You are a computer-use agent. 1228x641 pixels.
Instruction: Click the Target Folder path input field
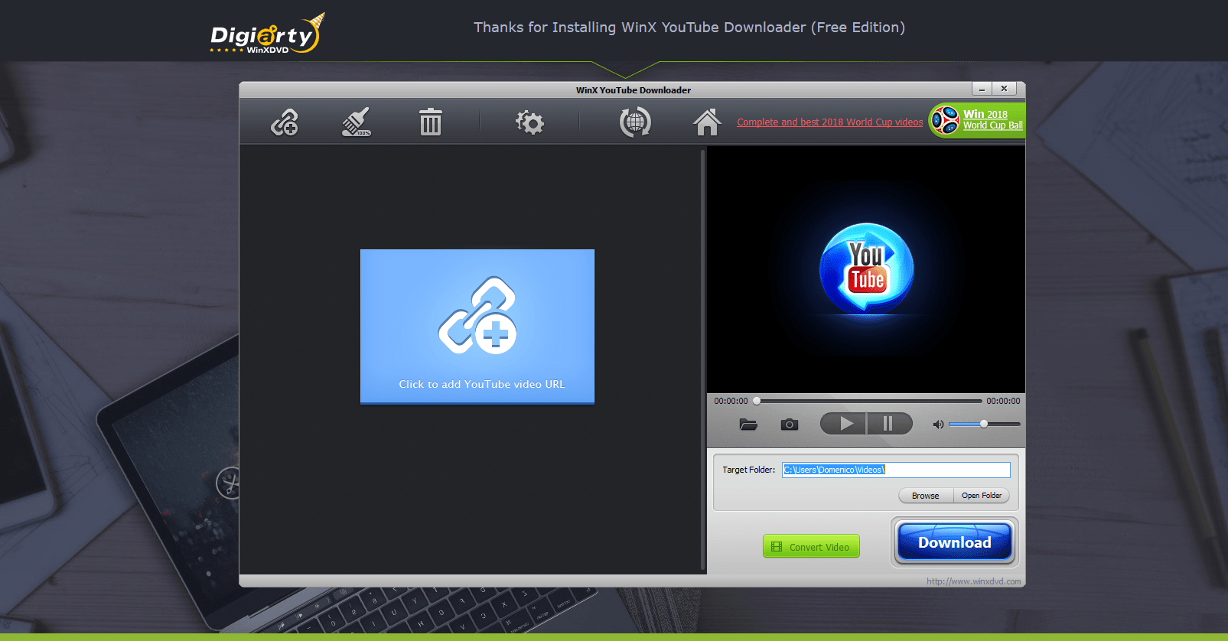pos(896,470)
